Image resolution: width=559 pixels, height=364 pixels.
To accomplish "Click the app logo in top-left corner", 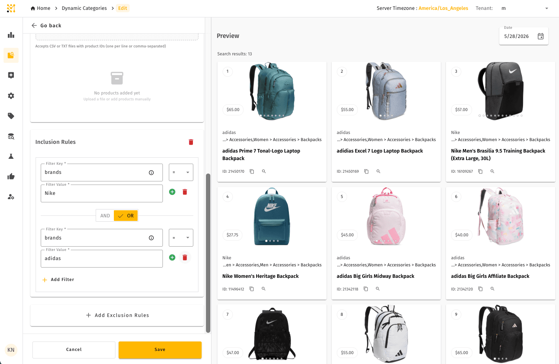I will [11, 8].
